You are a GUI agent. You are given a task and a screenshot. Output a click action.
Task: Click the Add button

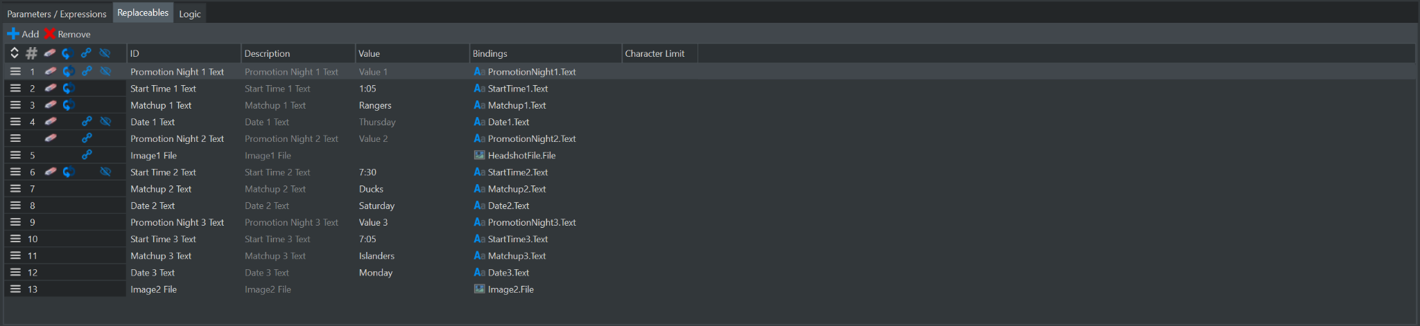(23, 34)
